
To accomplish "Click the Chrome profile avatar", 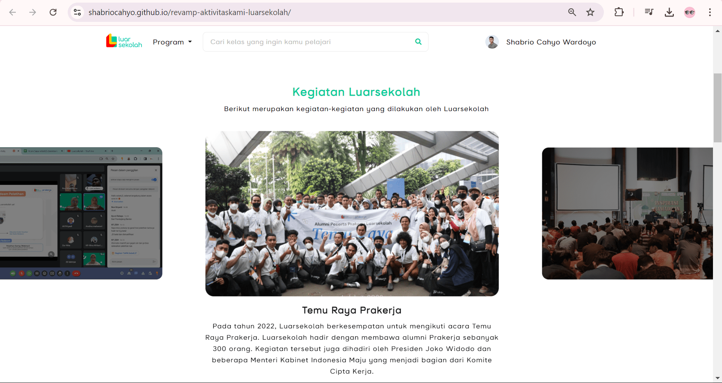I will (690, 12).
